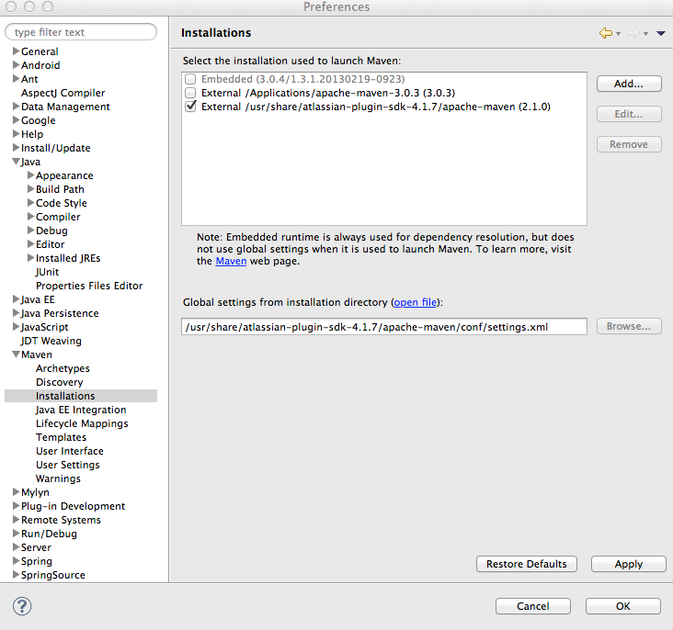Image resolution: width=673 pixels, height=630 pixels.
Task: Check the External apache-maven-3.0.3 checkbox
Action: [190, 93]
